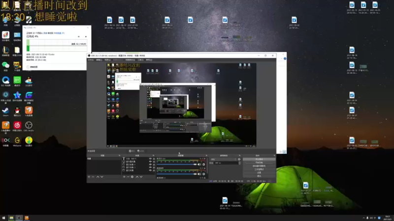Open File Explorer from the taskbar
This screenshot has width=394, height=221.
point(11,218)
